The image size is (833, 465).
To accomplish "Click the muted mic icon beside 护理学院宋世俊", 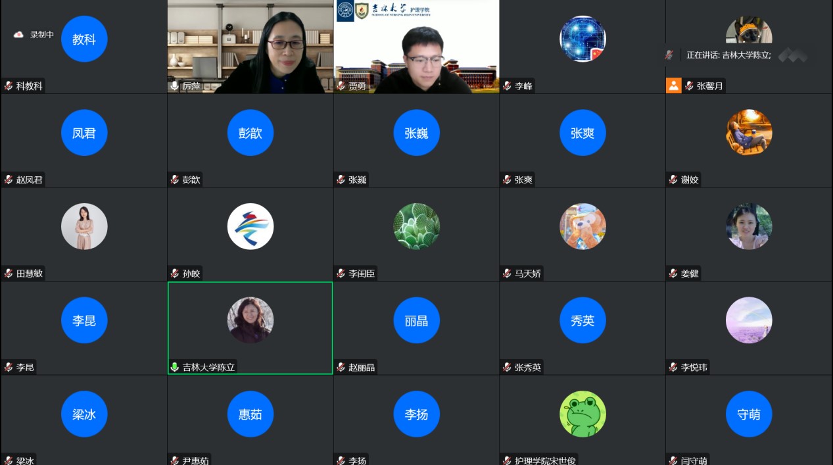I will coord(507,460).
